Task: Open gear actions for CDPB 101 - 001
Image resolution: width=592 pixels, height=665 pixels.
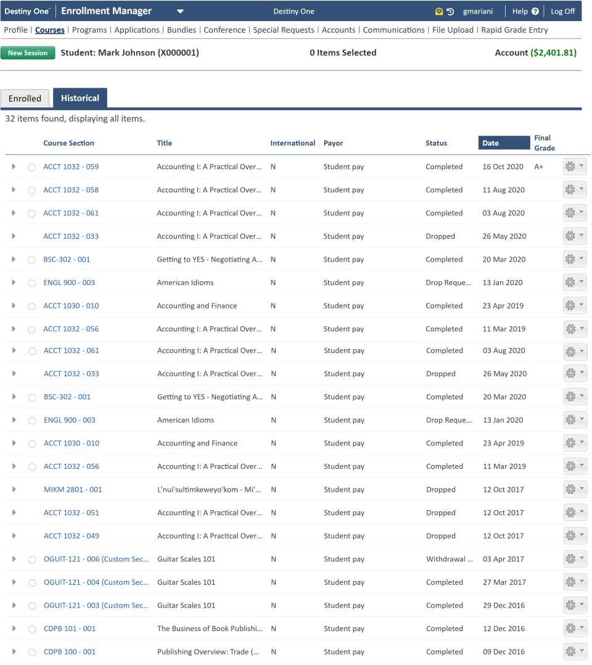Action: 575,628
